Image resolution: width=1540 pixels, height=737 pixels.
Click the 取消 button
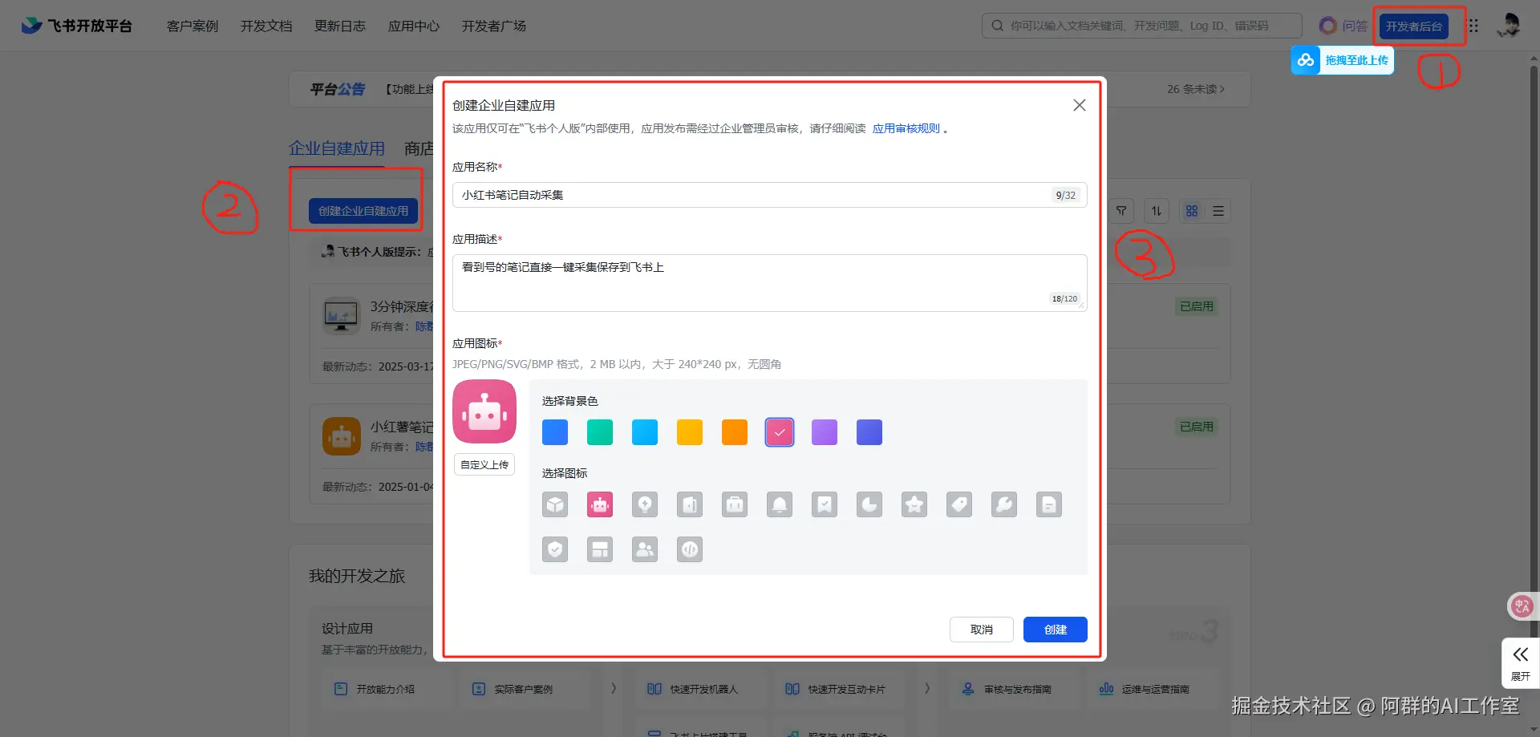click(982, 630)
